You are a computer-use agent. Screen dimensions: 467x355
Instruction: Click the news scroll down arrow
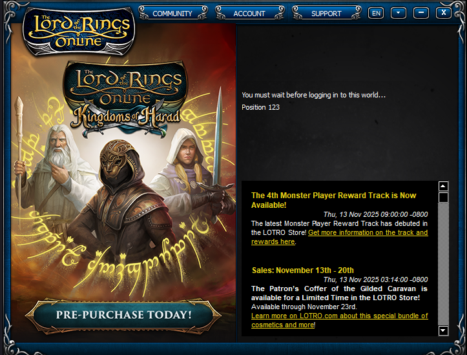(x=443, y=330)
